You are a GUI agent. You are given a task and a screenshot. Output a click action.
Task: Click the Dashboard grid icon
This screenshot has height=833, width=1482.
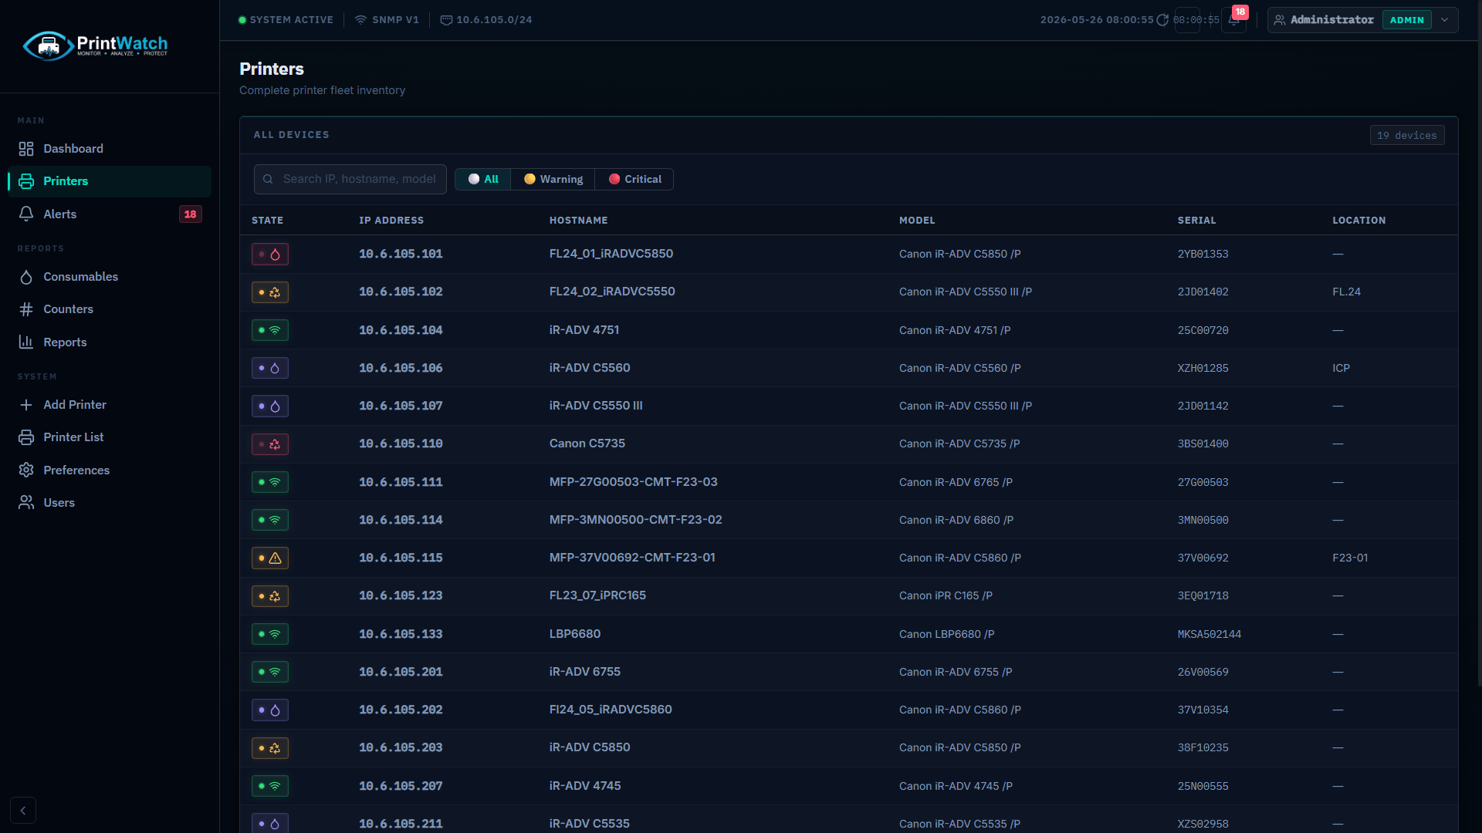click(26, 148)
